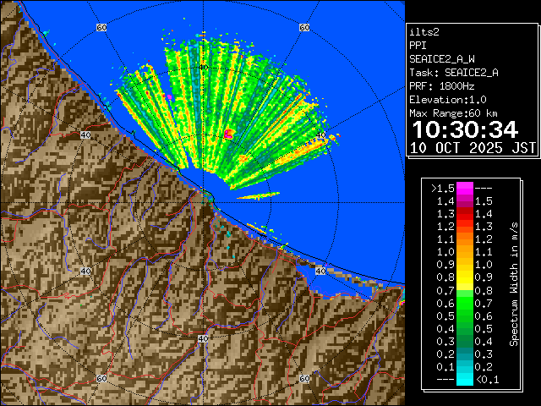541x406 pixels.
Task: Click the purple 1.4 legend swatch
Action: (x=464, y=200)
